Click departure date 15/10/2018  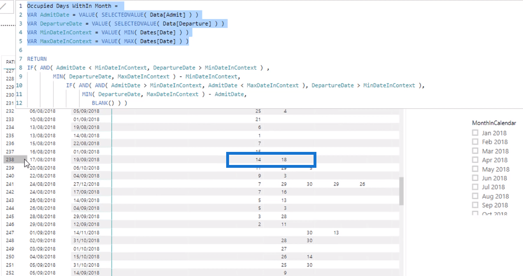[86, 257]
